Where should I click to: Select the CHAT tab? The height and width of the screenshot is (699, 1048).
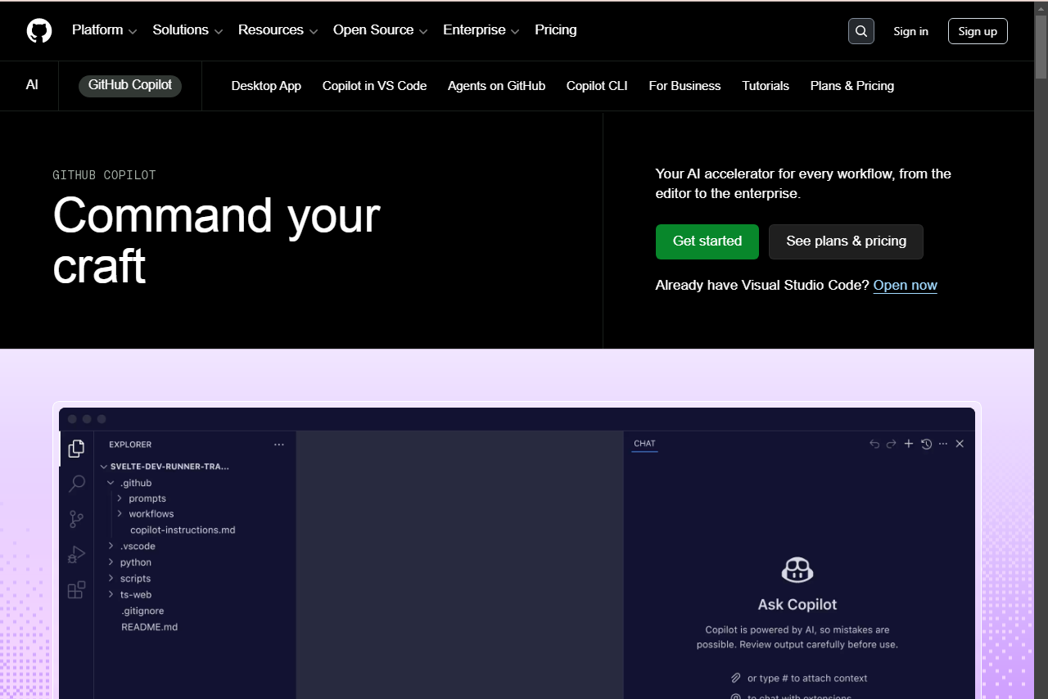point(644,444)
